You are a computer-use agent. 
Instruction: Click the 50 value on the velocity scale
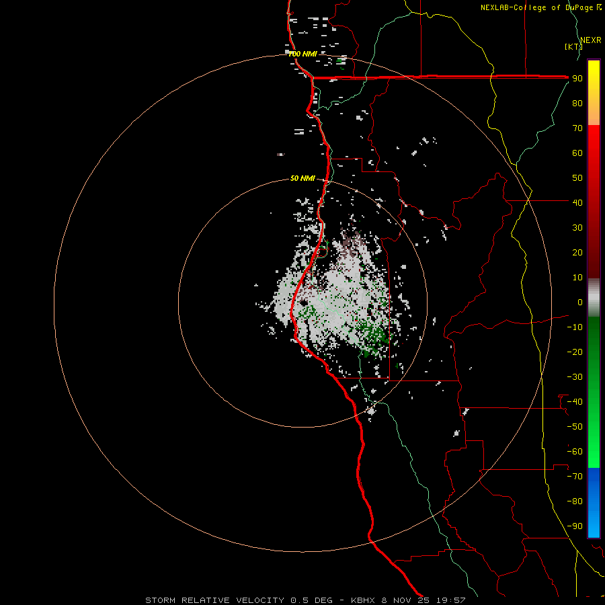click(577, 178)
